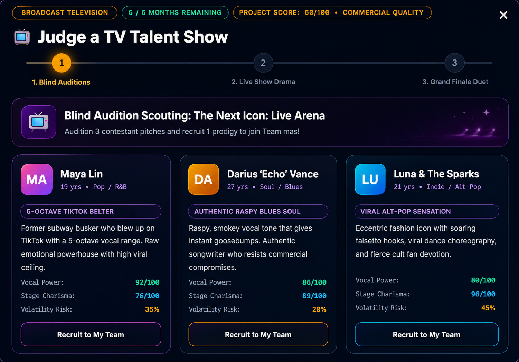Select the Viral Alt-Pop Sensation tag
Viewport: 519px width, 362px height.
pos(427,211)
